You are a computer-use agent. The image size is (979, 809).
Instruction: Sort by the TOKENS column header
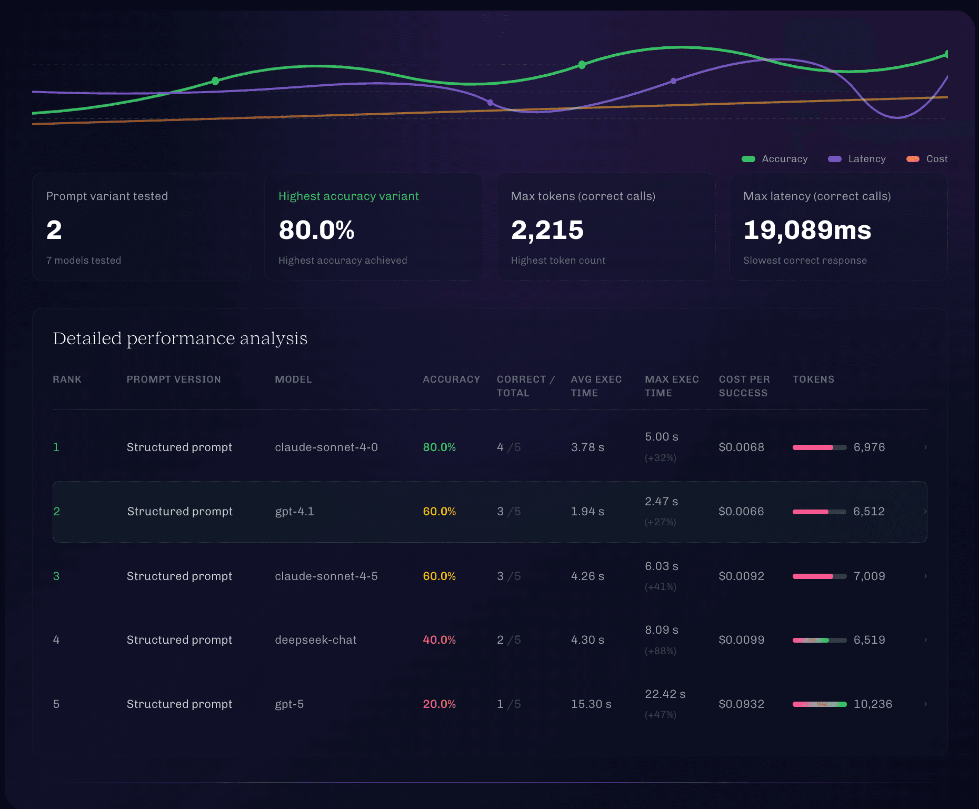pos(813,379)
